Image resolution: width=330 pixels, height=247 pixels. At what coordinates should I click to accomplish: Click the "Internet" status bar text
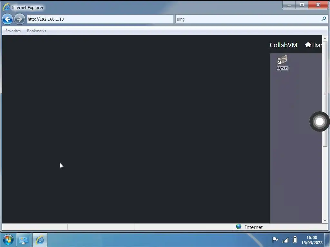click(254, 227)
